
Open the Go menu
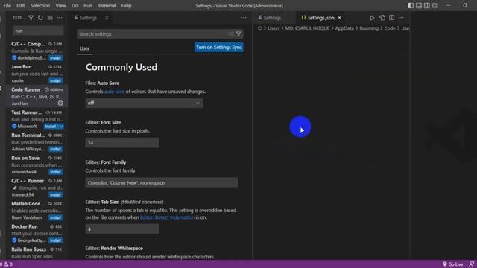75,5
